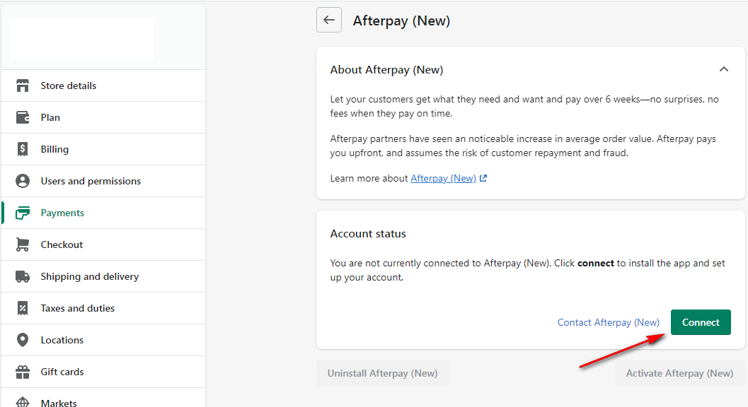Click the Markets globe icon
This screenshot has width=748, height=407.
(23, 403)
